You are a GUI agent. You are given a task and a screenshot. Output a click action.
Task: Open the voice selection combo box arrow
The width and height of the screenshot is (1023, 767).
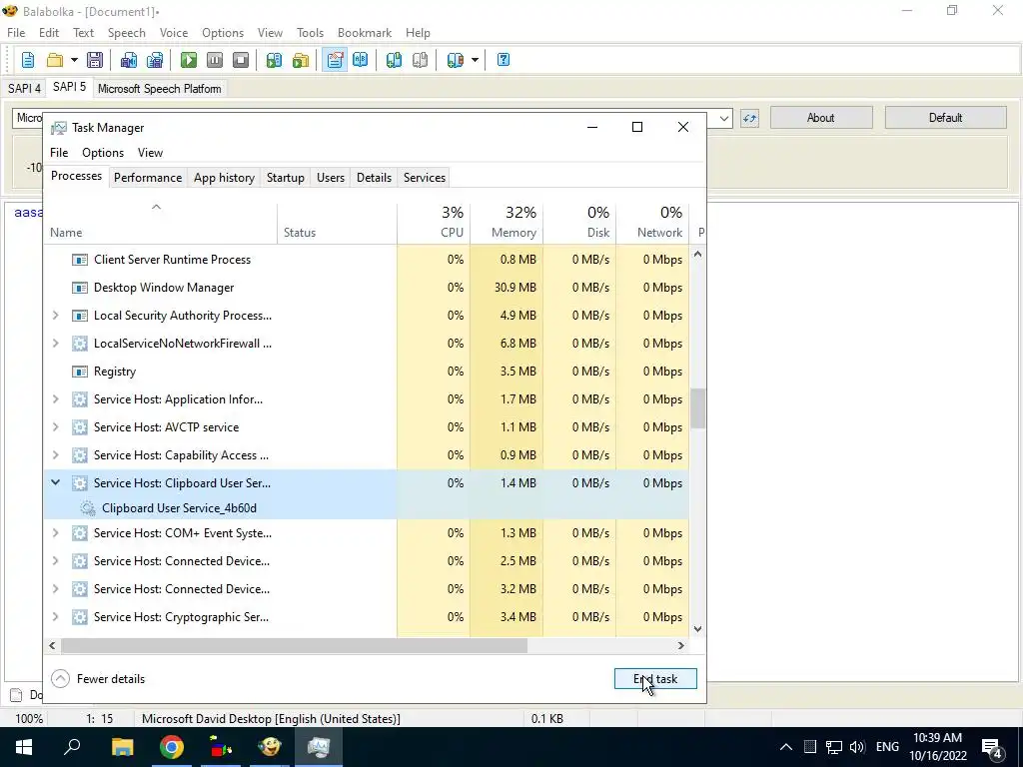[724, 118]
